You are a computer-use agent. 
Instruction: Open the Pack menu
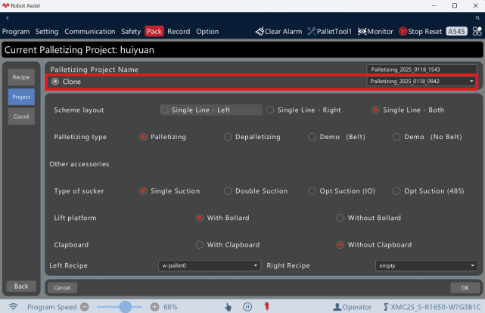(x=154, y=32)
